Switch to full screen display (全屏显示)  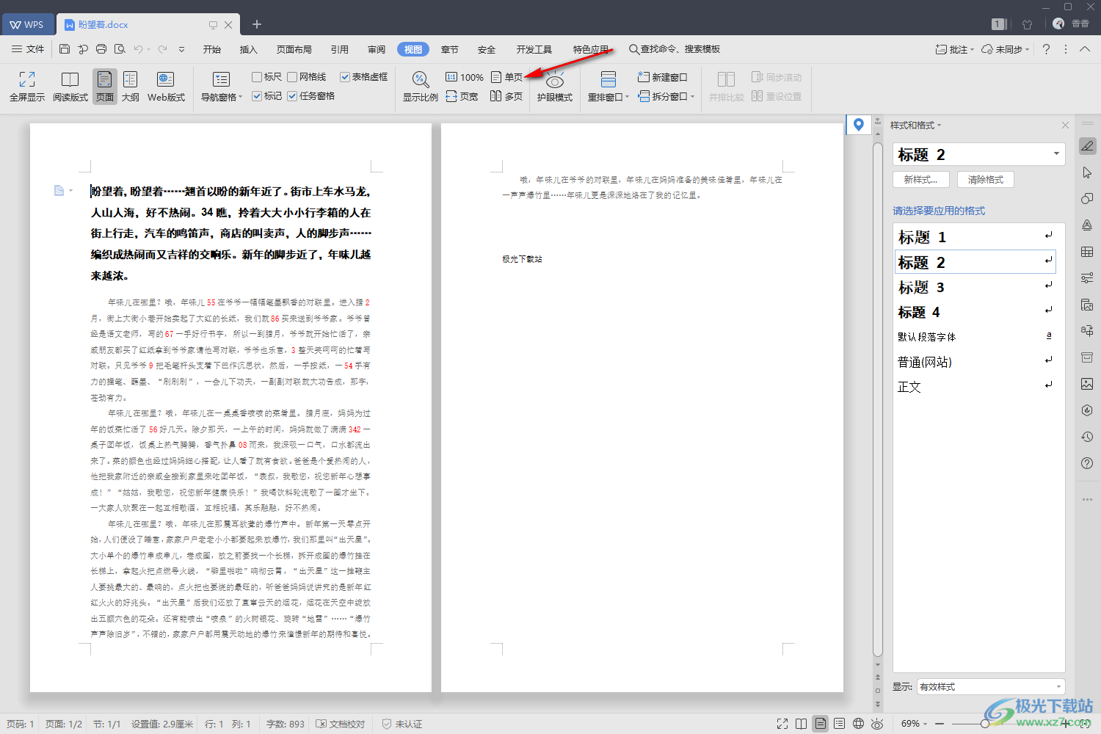click(27, 86)
